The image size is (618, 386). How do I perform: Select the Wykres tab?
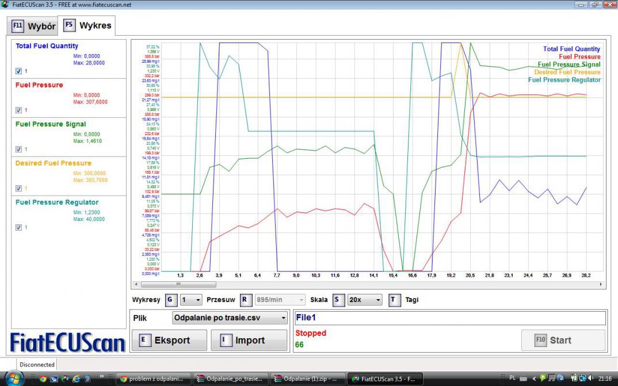click(87, 26)
